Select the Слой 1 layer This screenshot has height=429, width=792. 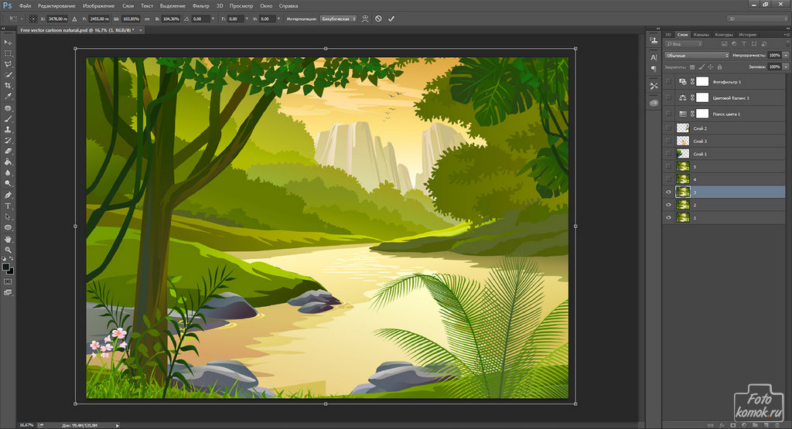(700, 154)
